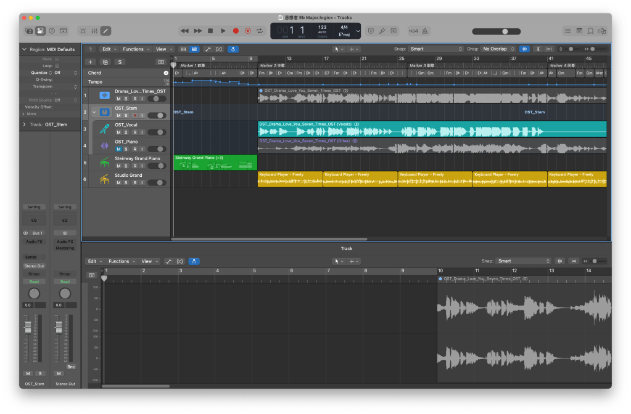This screenshot has width=631, height=414.
Task: Open the Mixer from the control bar
Action: click(x=94, y=31)
